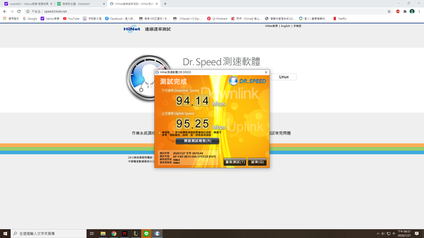Open the extensions puzzle icon

coord(405,11)
